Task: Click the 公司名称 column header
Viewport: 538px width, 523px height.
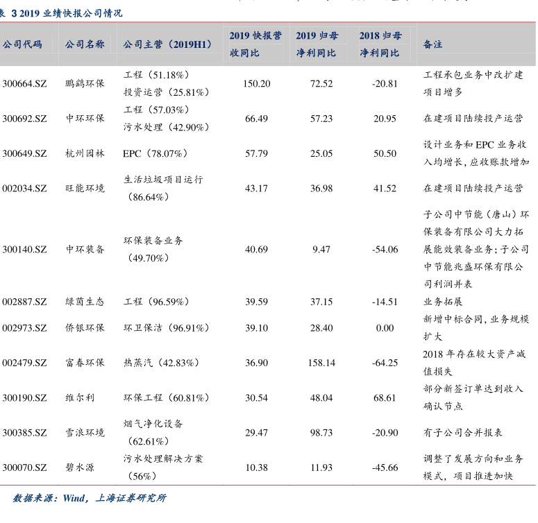Action: pos(85,44)
